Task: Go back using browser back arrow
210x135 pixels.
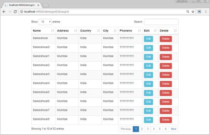Action: point(4,12)
